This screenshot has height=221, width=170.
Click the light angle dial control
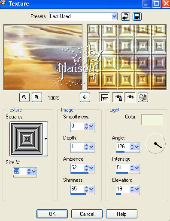pyautogui.click(x=155, y=143)
